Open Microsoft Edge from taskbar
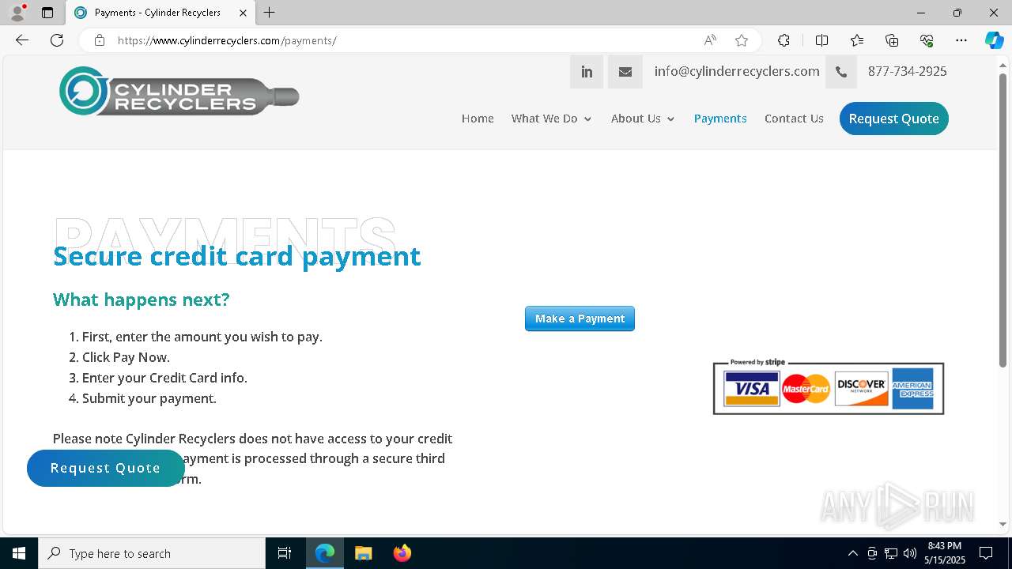The image size is (1012, 569). pos(325,553)
